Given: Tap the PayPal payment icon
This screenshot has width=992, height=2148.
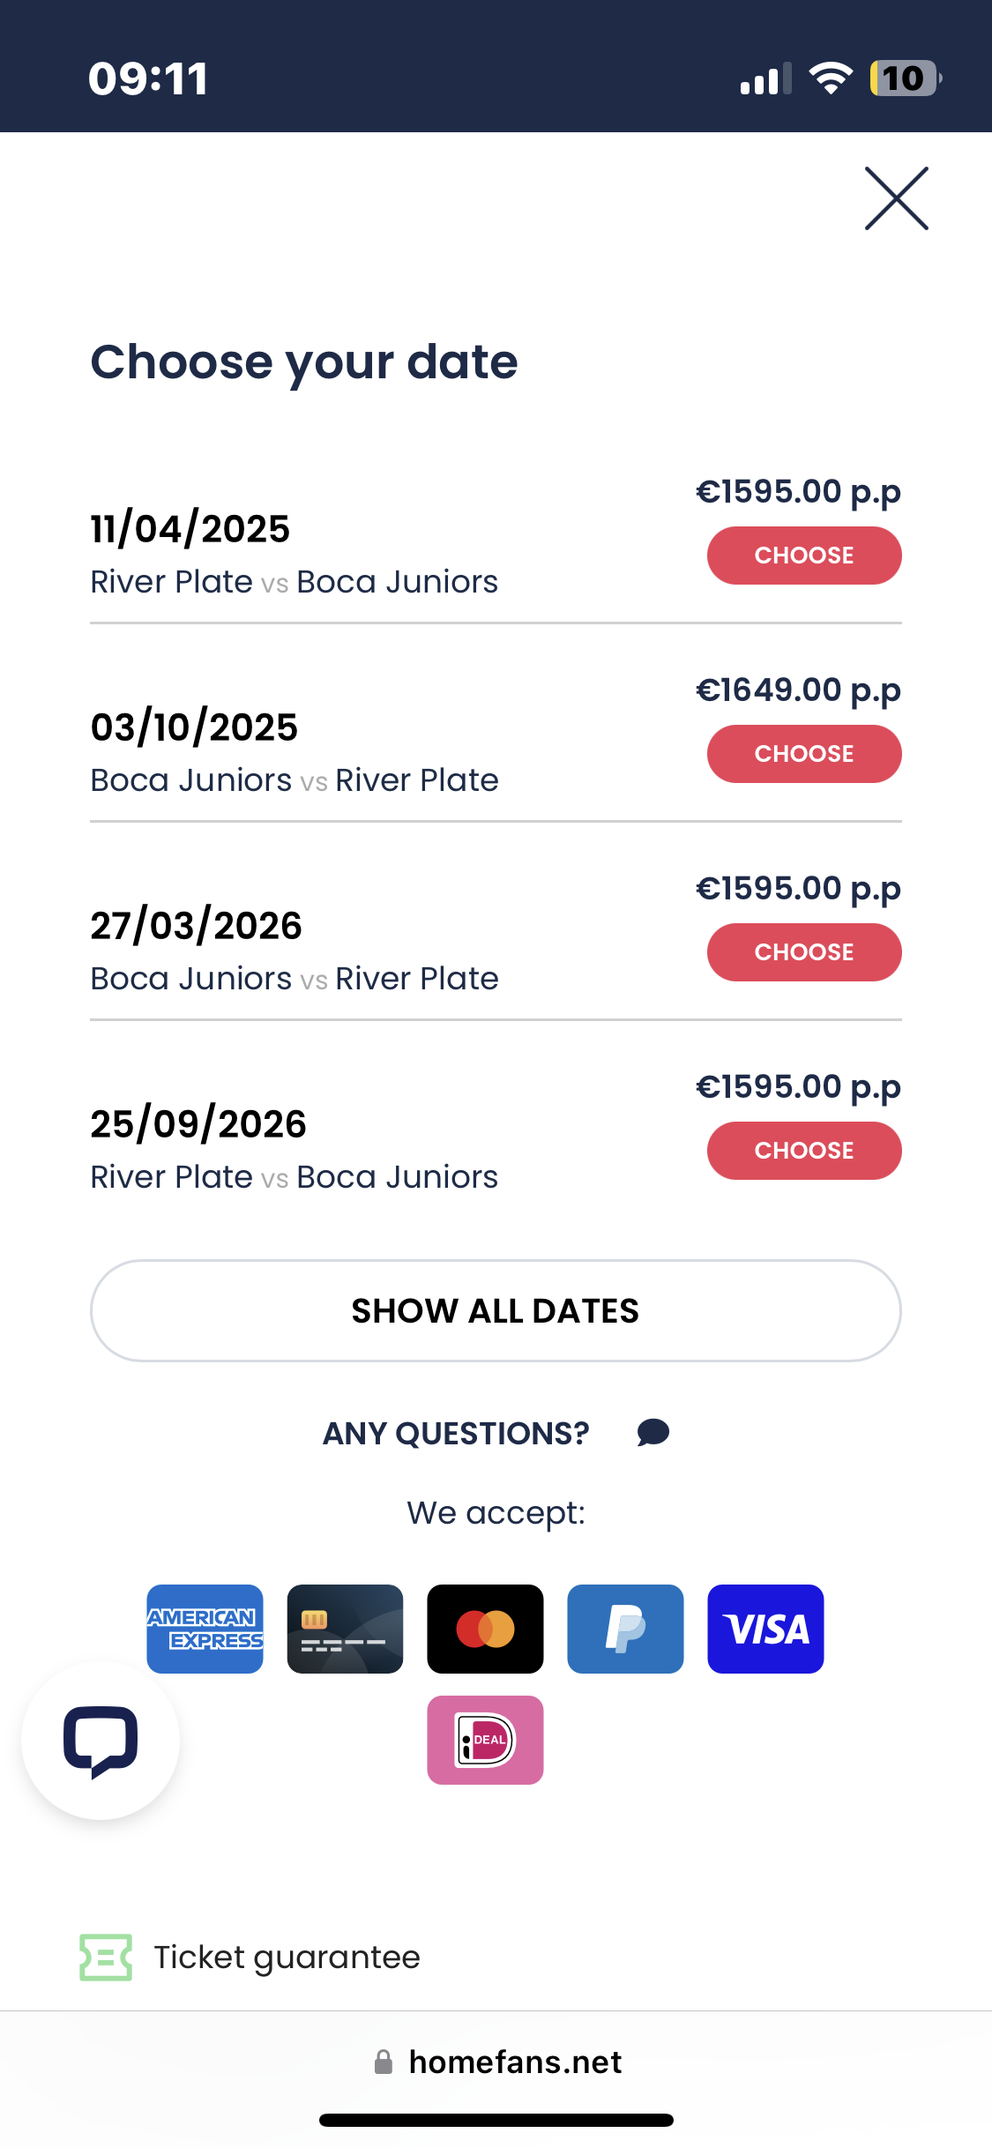Looking at the screenshot, I should (x=625, y=1629).
